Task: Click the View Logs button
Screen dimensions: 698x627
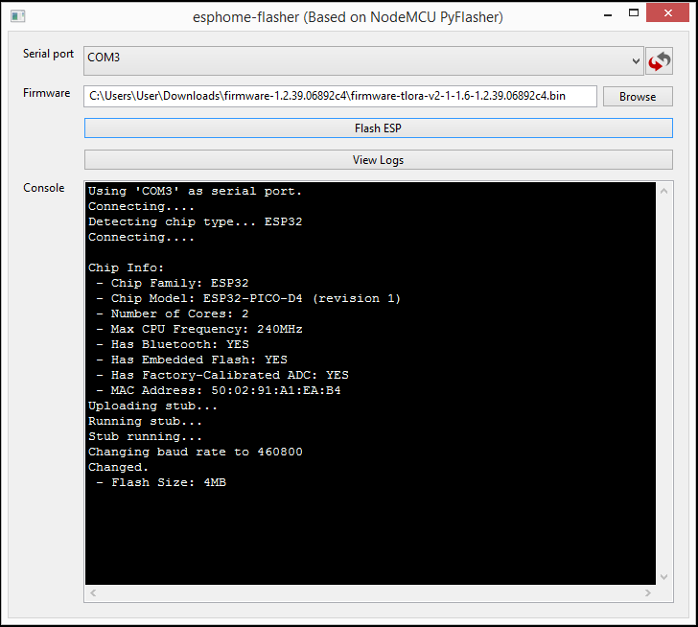Action: tap(379, 160)
